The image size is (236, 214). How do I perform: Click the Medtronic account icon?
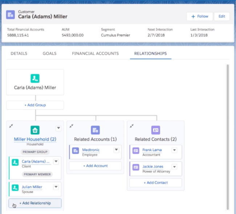pos(76,150)
